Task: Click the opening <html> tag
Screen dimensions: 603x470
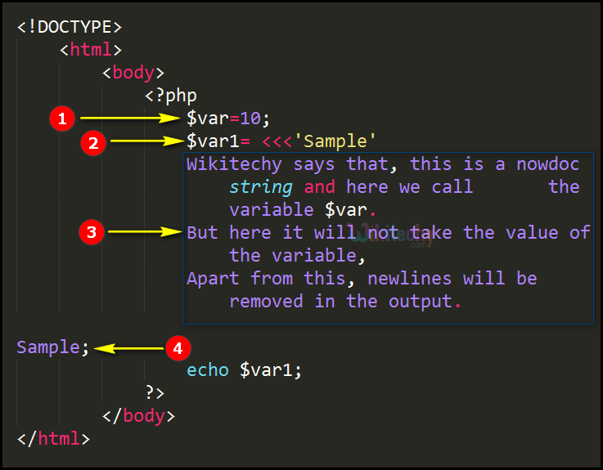Action: [91, 50]
